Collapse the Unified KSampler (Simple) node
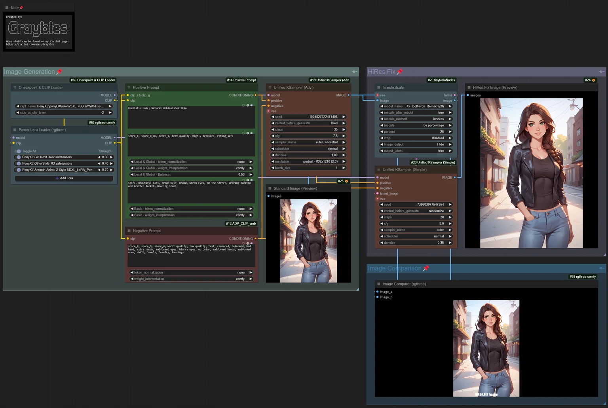Viewport: 608px width, 408px height. pyautogui.click(x=379, y=170)
